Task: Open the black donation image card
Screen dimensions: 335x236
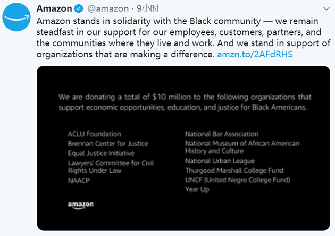Action: pos(183,148)
